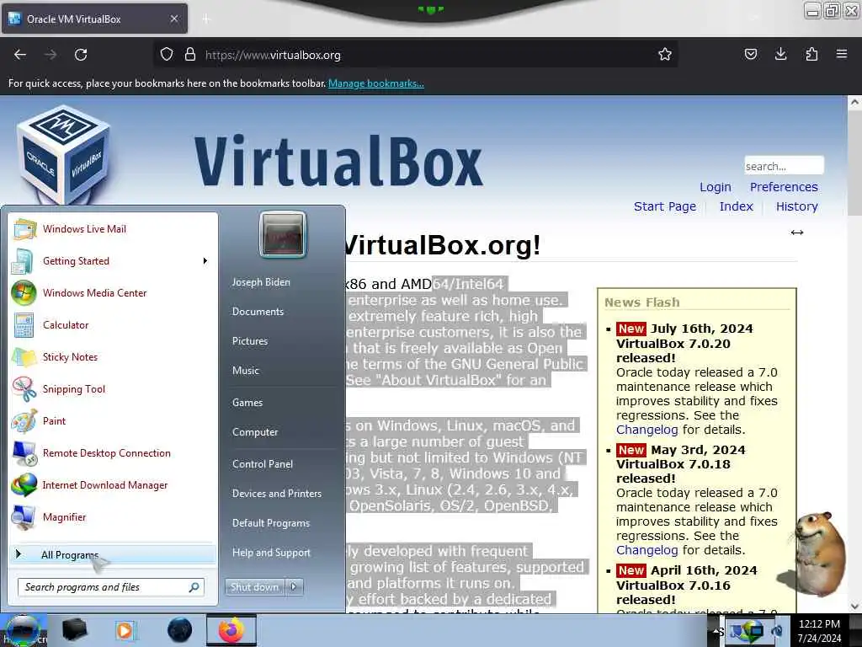
Task: Open Changelog link for 7.0.18 release
Action: (x=646, y=550)
